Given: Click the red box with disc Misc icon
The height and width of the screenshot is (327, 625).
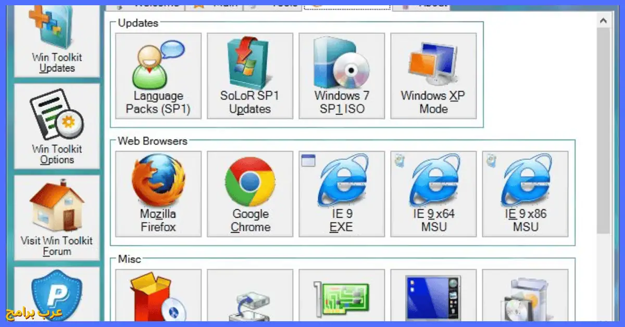Looking at the screenshot, I should [x=158, y=295].
